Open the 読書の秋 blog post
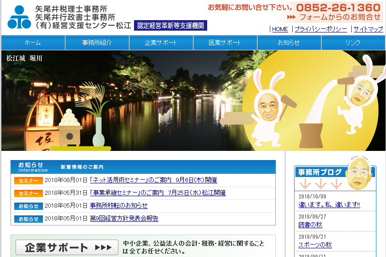This screenshot has height=257, width=386. (311, 225)
